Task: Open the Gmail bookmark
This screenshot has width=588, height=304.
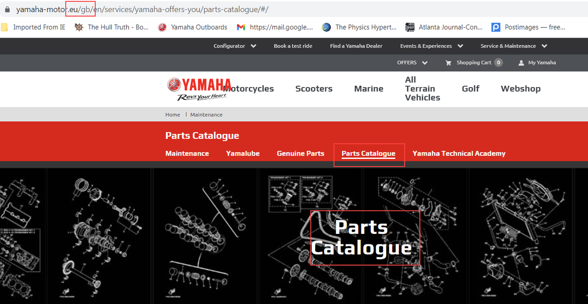Action: click(275, 27)
